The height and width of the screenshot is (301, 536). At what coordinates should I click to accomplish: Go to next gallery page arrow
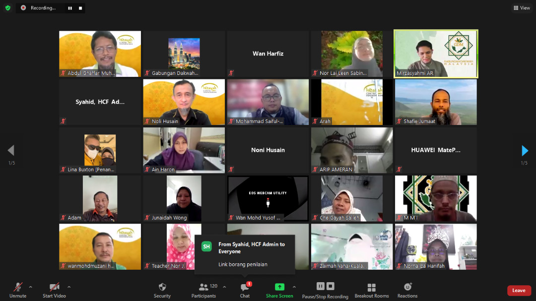(x=525, y=151)
